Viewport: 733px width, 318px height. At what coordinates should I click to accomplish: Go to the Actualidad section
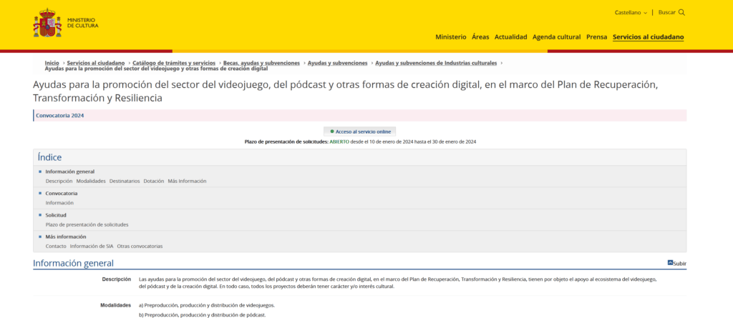click(510, 37)
